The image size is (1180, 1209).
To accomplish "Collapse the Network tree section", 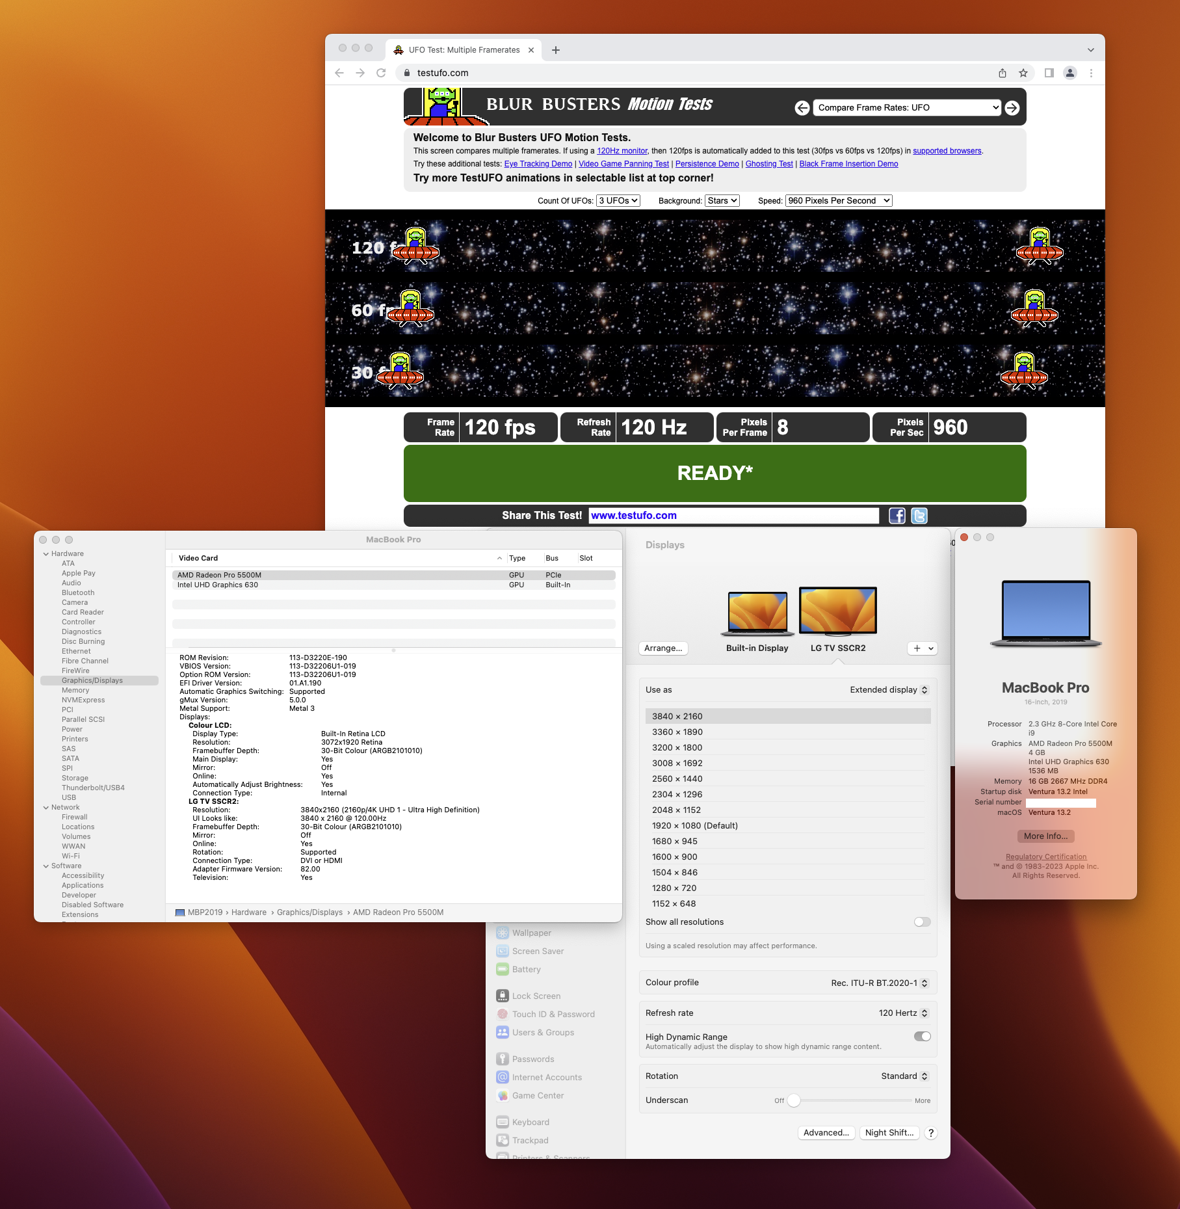I will pos(46,808).
